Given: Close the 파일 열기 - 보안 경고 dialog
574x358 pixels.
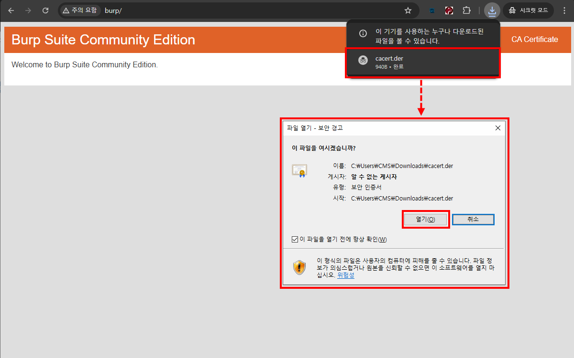Looking at the screenshot, I should (x=498, y=128).
